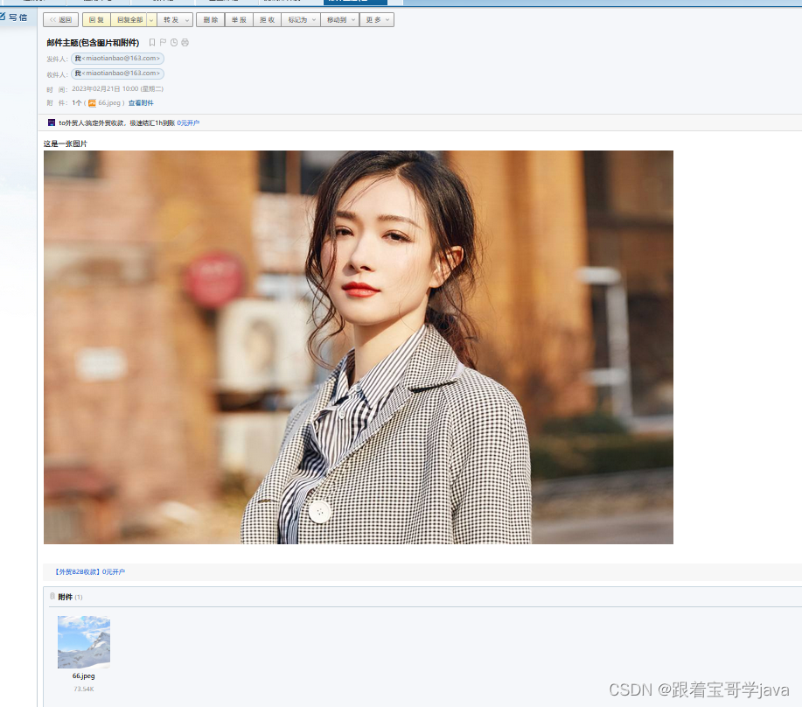The image size is (802, 707).
Task: Click the flag icon beside the email subject
Action: click(163, 42)
